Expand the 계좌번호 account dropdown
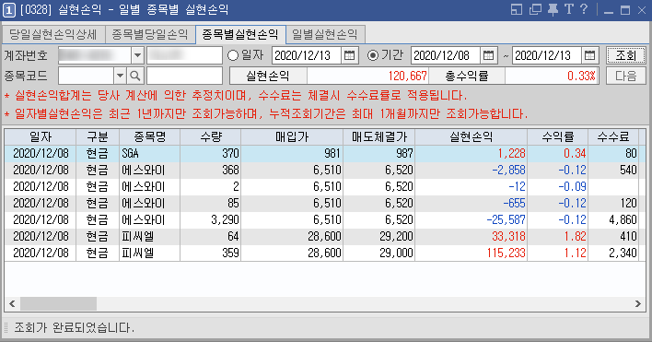Image resolution: width=652 pixels, height=342 pixels. [137, 55]
